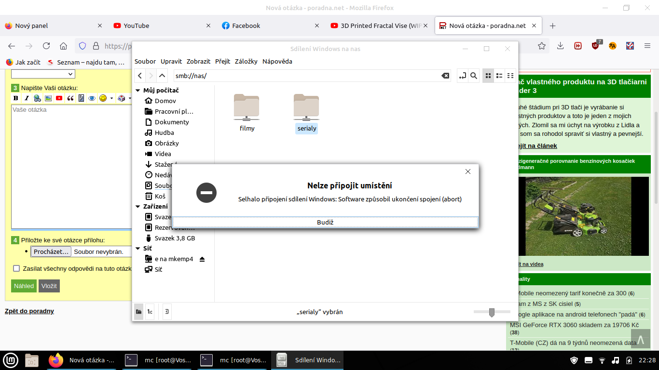Open the category dropdown above the question field
659x370 pixels.
point(43,74)
